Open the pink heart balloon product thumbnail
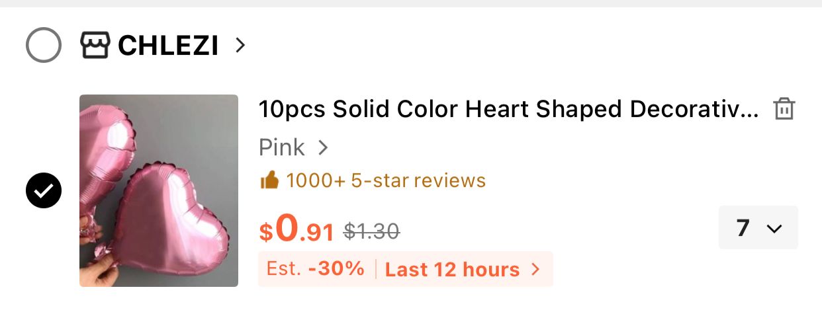This screenshot has width=822, height=310. [159, 190]
